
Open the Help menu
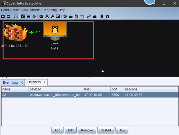(62, 10)
